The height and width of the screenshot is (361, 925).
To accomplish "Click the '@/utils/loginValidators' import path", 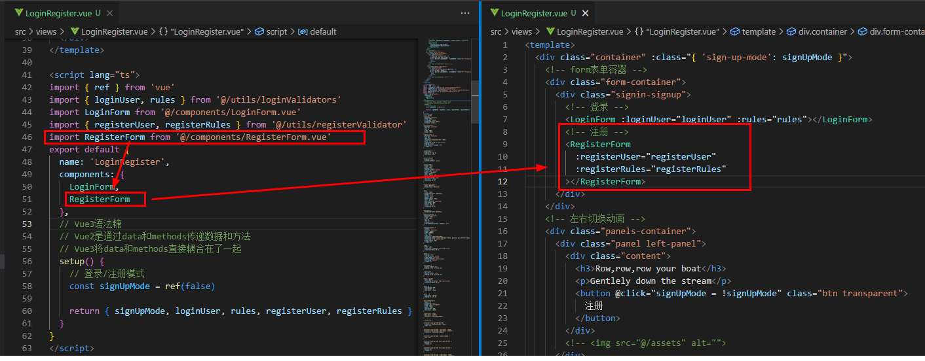I will point(277,99).
